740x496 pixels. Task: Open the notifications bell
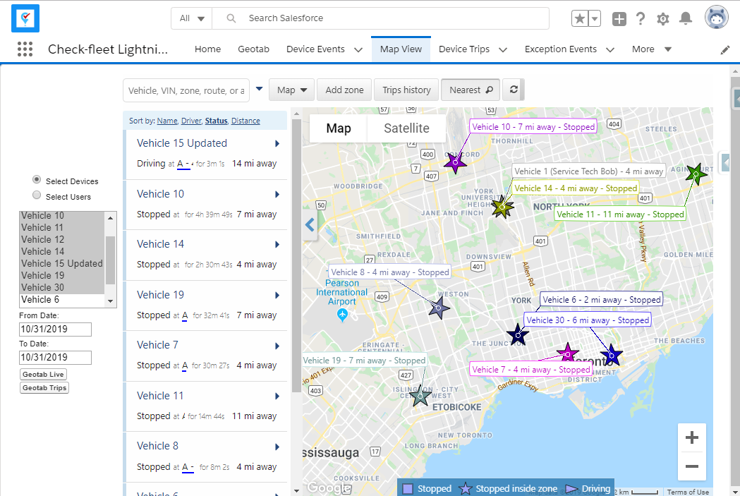coord(685,19)
